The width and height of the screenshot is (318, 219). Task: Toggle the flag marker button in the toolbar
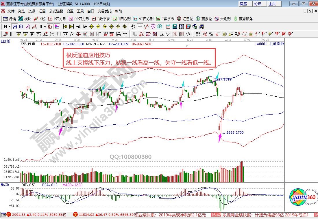click(x=57, y=27)
